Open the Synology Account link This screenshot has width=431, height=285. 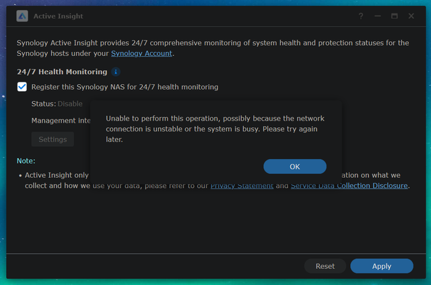[141, 53]
